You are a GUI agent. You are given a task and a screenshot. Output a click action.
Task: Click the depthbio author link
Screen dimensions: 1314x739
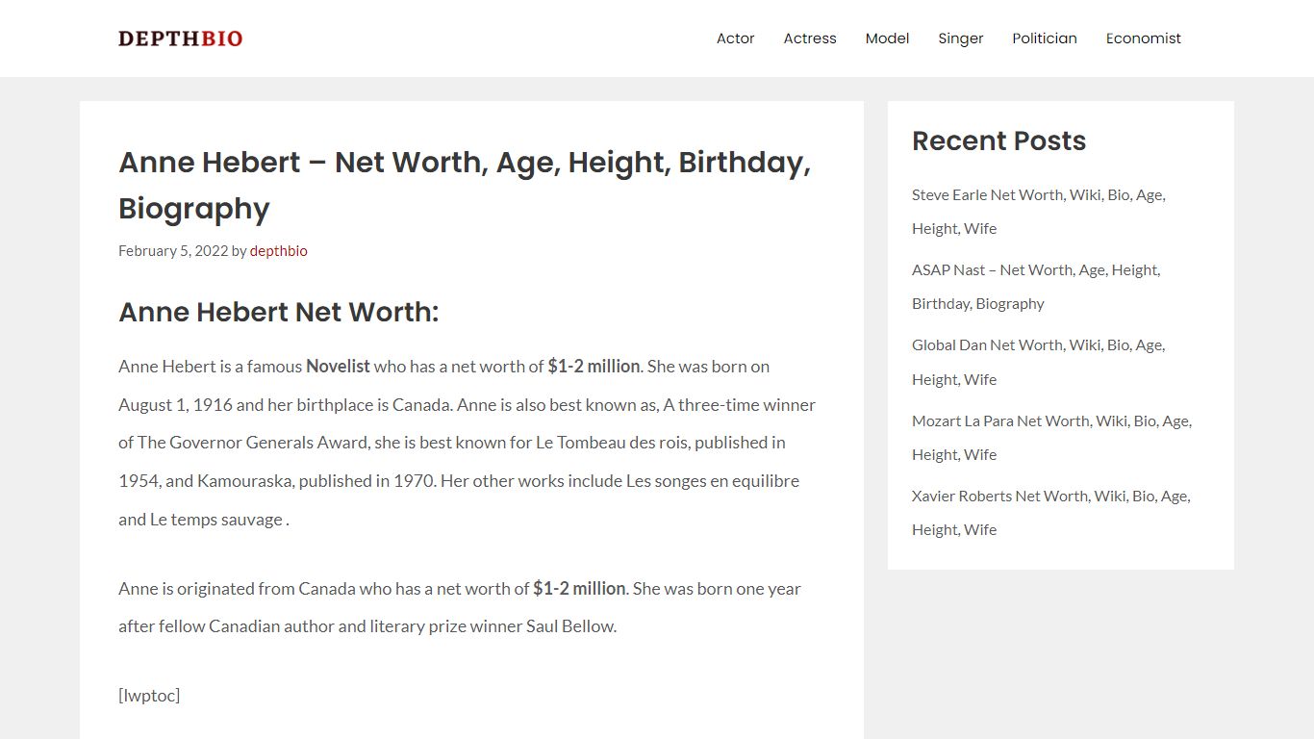point(279,251)
